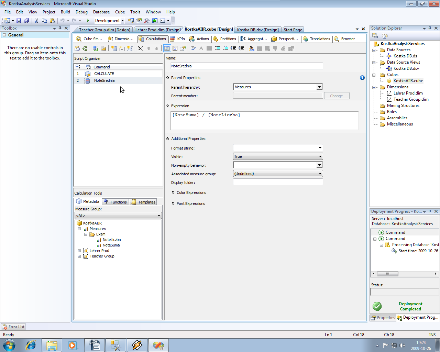Open the Format string dropdown
This screenshot has height=352, width=440.
coord(320,148)
